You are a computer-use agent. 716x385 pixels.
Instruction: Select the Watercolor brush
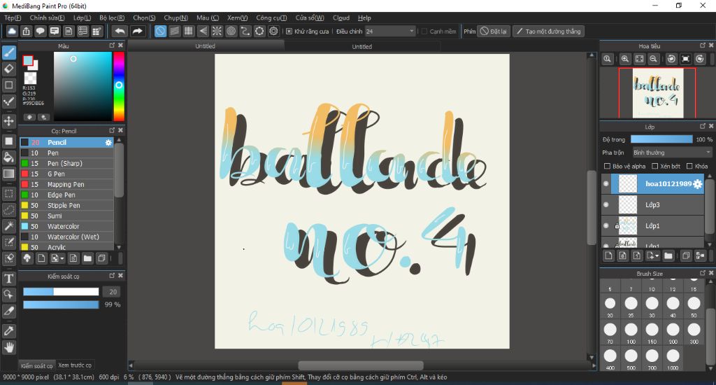tap(66, 226)
